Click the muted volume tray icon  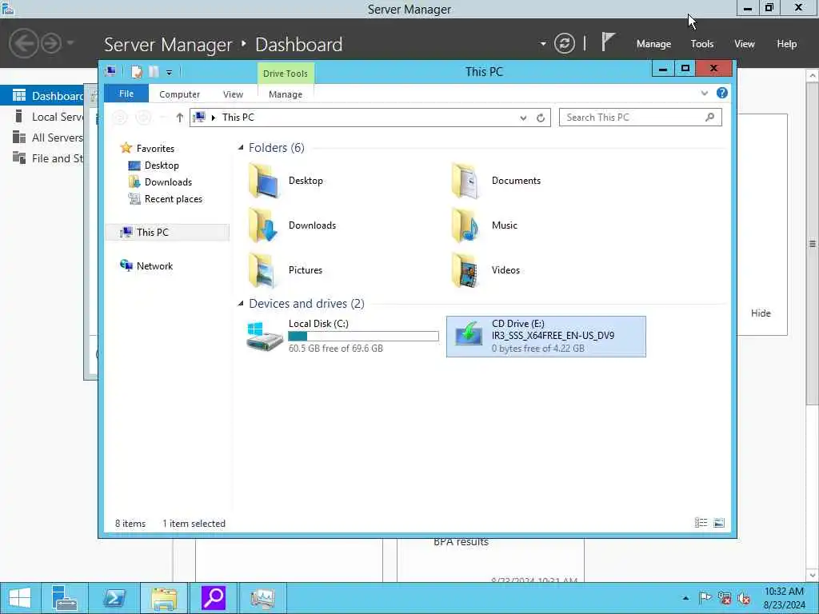(744, 598)
